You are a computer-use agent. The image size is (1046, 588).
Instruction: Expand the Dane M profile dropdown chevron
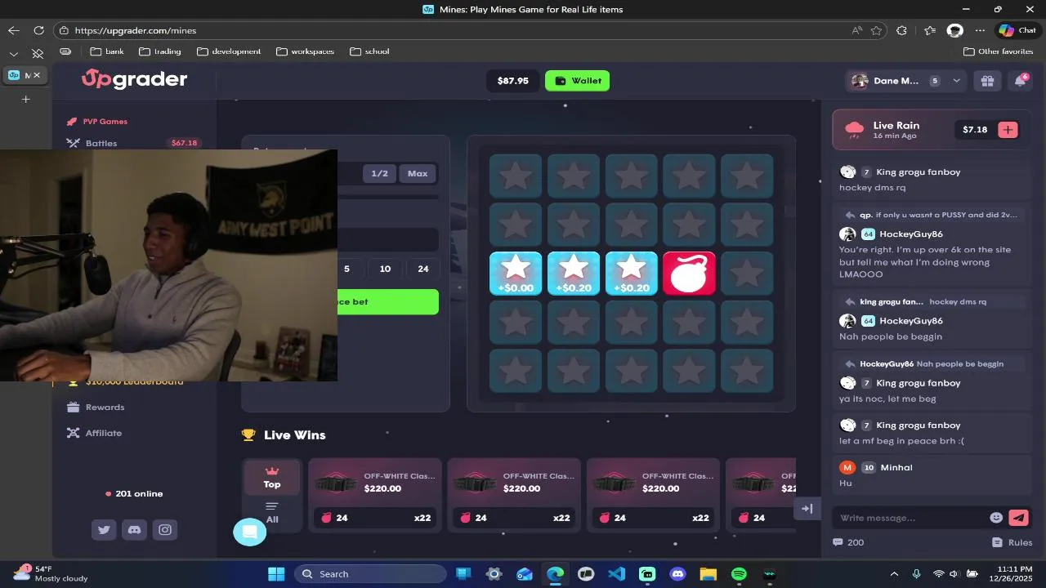click(956, 81)
